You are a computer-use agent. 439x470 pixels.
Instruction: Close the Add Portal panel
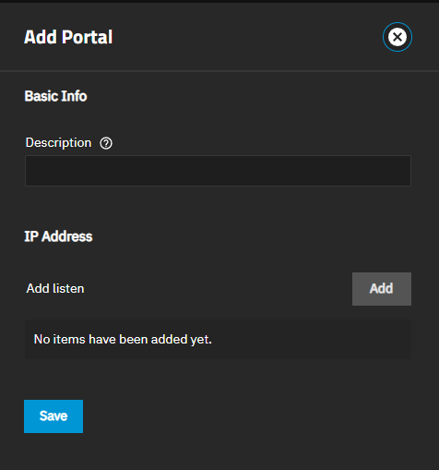pos(397,37)
